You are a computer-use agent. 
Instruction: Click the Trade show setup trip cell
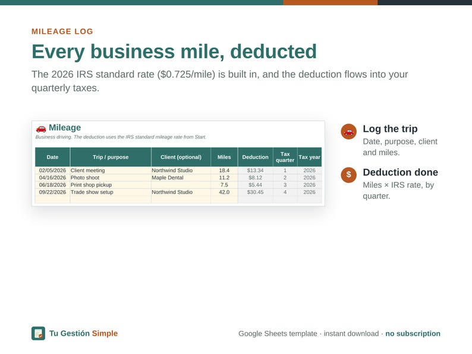(111, 192)
